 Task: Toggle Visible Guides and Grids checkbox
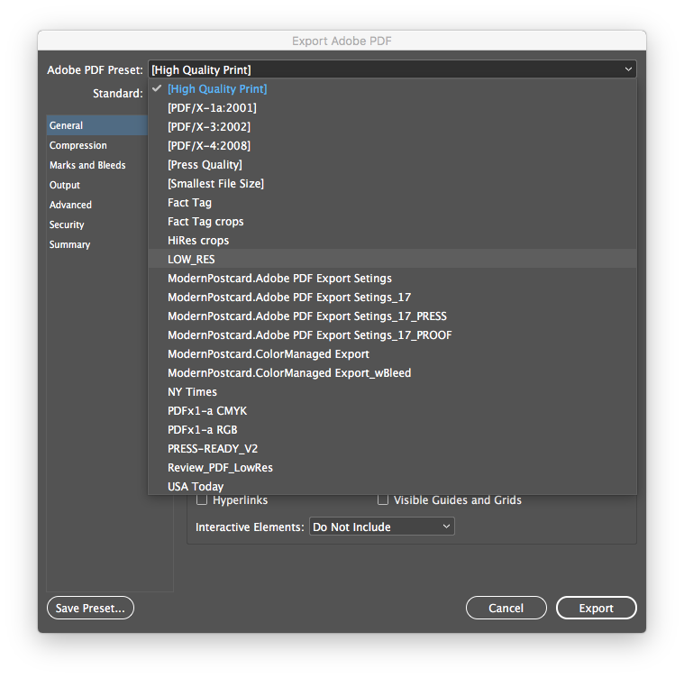coord(383,500)
